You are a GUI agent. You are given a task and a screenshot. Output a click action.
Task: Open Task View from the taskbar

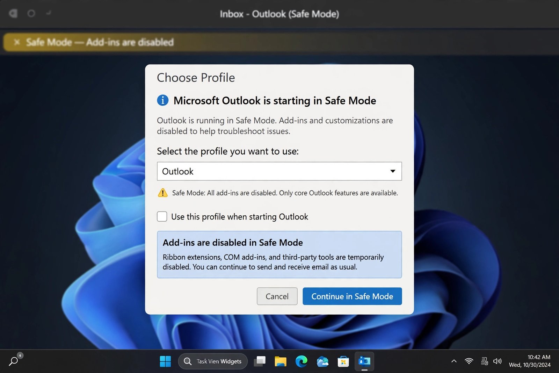[x=260, y=361]
